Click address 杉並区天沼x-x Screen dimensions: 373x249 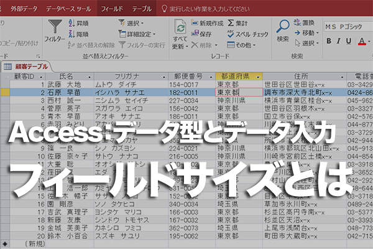click(287, 220)
